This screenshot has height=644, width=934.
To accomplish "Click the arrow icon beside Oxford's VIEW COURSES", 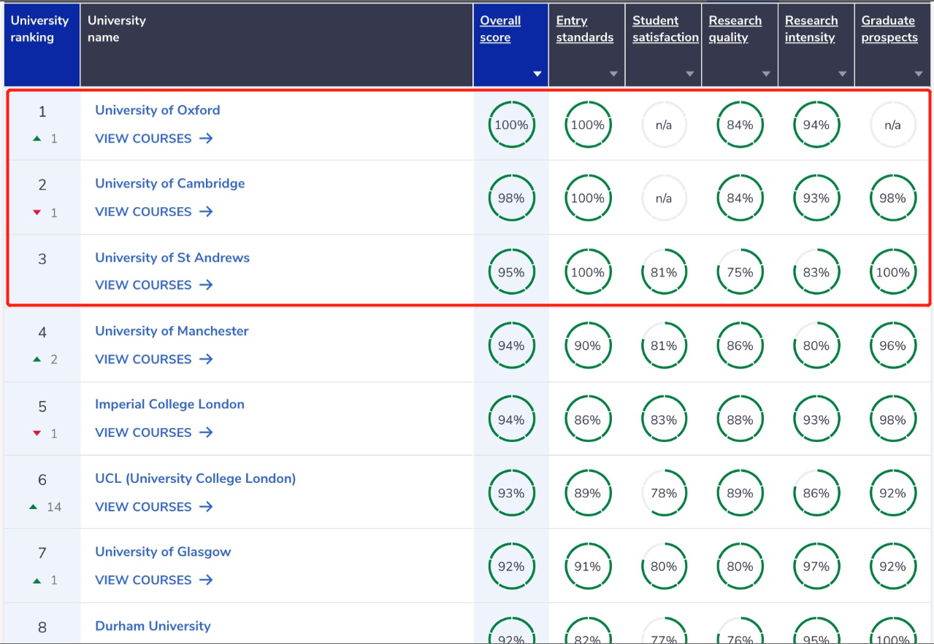I will (x=206, y=139).
